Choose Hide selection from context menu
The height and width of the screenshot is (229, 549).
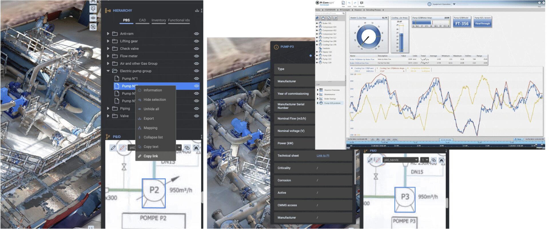point(154,99)
